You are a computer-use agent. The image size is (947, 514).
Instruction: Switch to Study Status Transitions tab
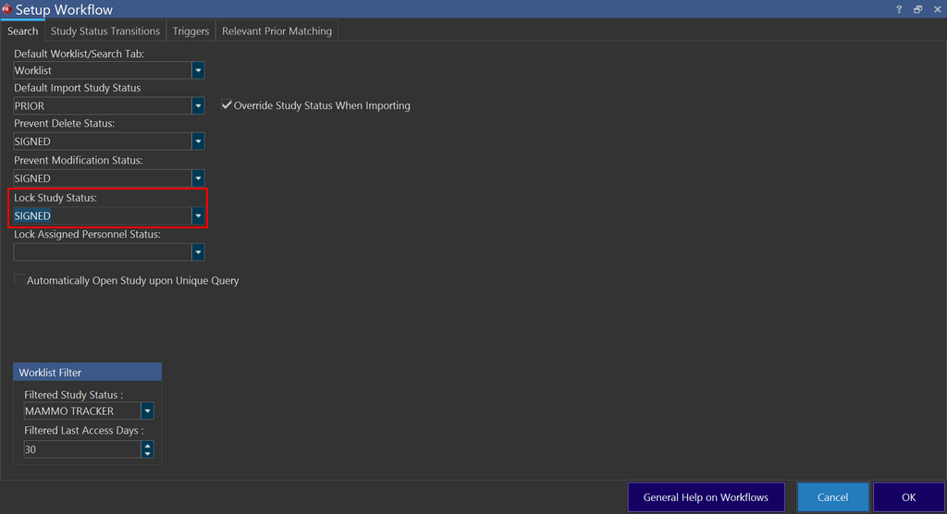point(105,31)
